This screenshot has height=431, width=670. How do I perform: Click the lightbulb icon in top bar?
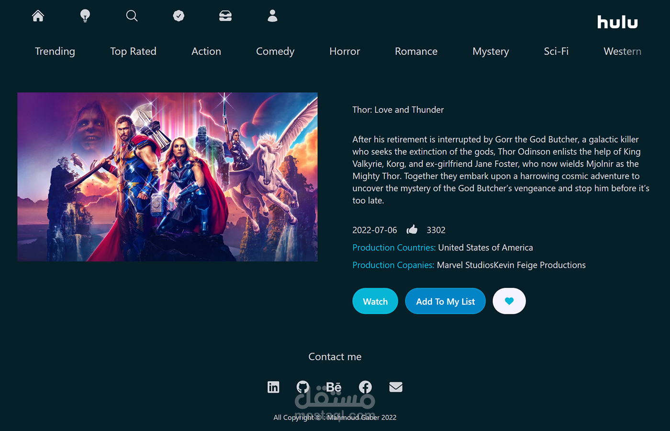coord(85,16)
